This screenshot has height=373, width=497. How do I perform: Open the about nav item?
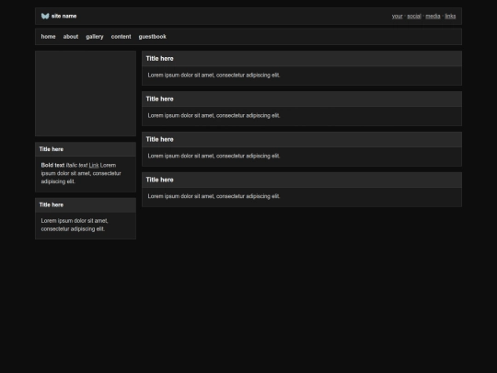click(71, 37)
